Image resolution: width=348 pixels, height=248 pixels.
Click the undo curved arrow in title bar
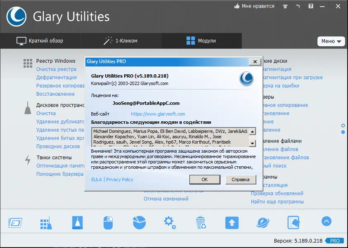[x=298, y=6]
